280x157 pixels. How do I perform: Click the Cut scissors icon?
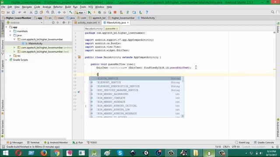[31, 12]
